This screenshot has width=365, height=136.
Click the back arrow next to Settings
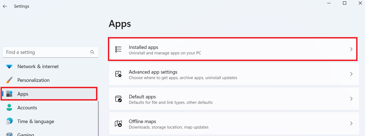click(x=5, y=6)
